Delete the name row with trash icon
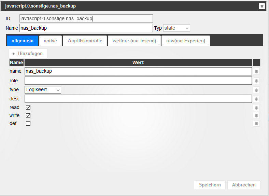 pos(256,72)
